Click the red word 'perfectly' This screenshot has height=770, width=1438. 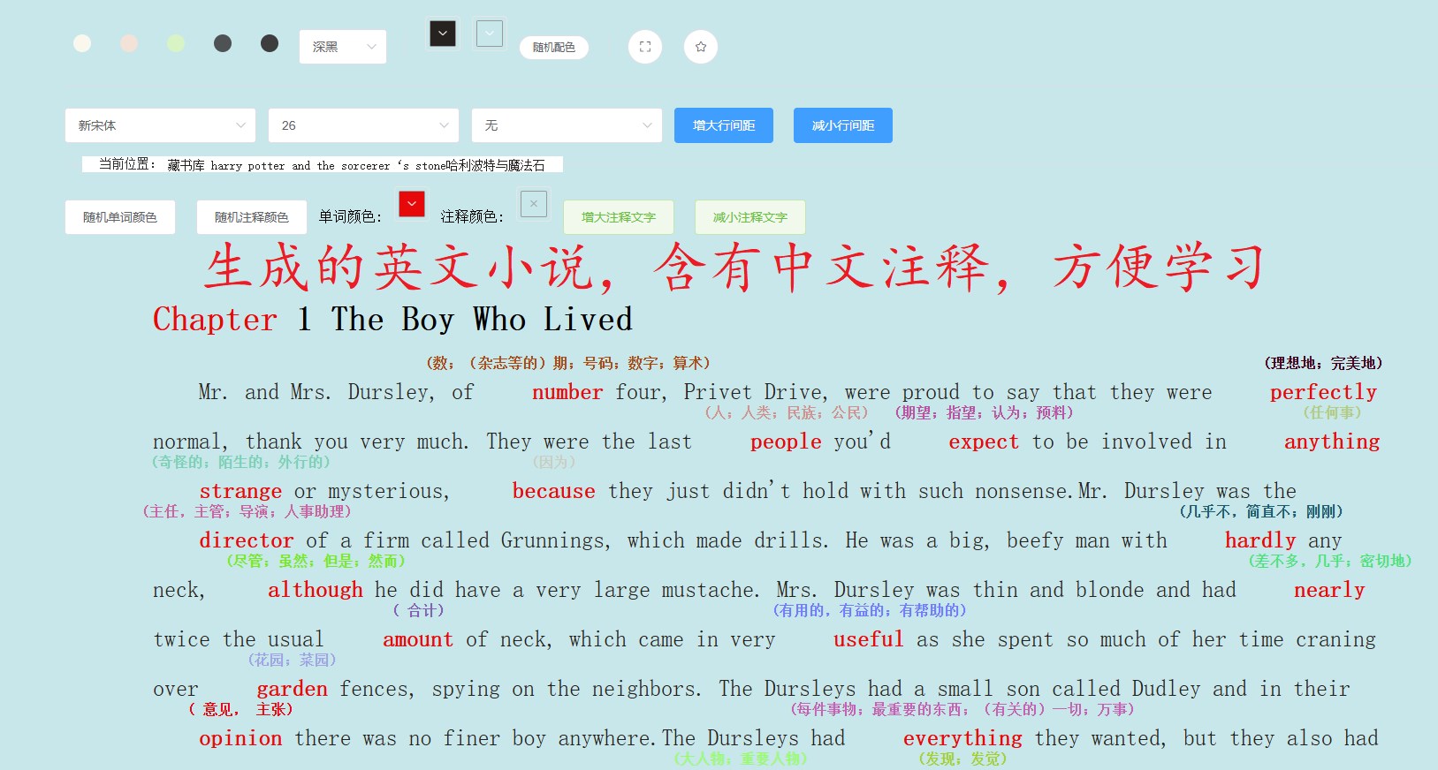pyautogui.click(x=1323, y=392)
